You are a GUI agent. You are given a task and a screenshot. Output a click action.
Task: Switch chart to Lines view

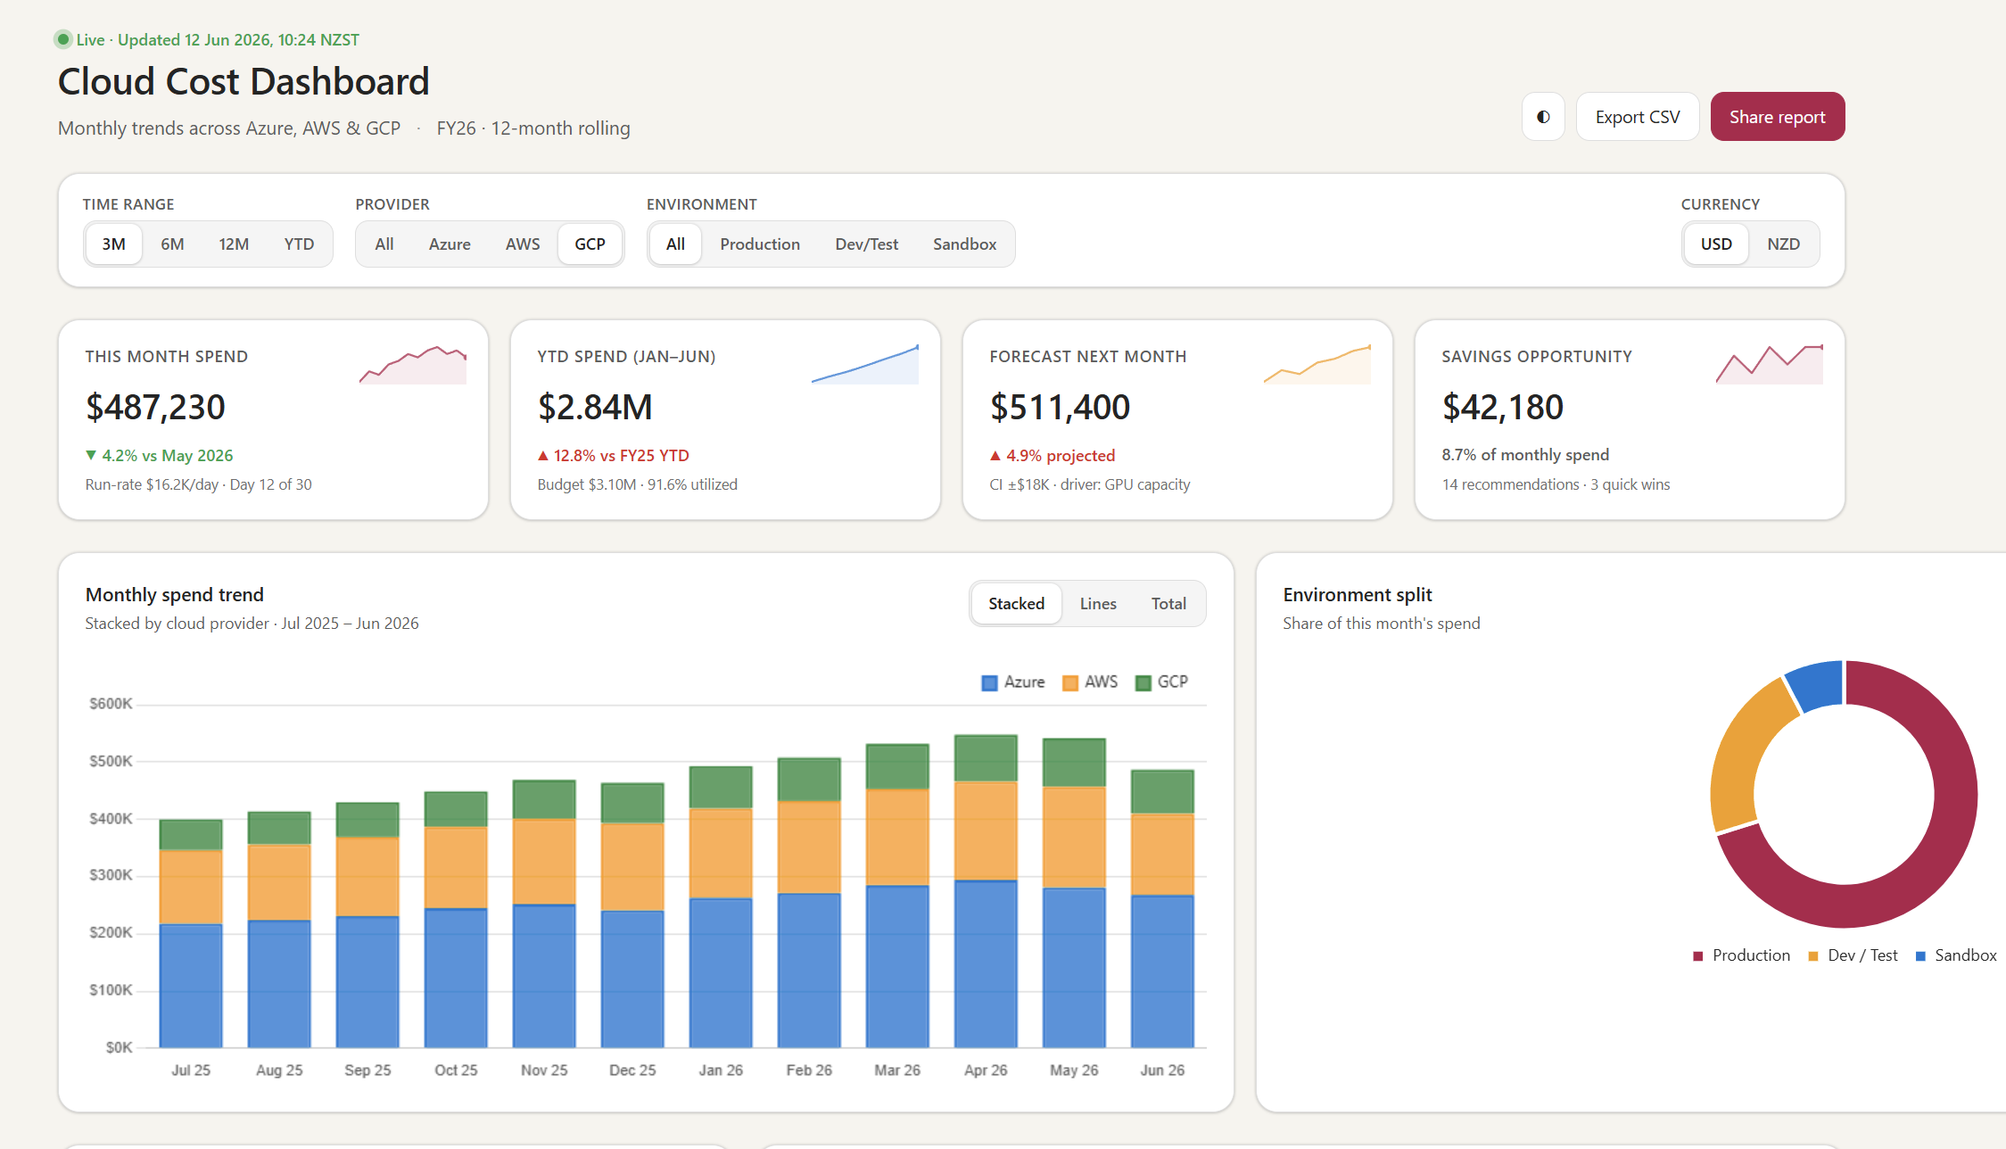click(x=1098, y=604)
